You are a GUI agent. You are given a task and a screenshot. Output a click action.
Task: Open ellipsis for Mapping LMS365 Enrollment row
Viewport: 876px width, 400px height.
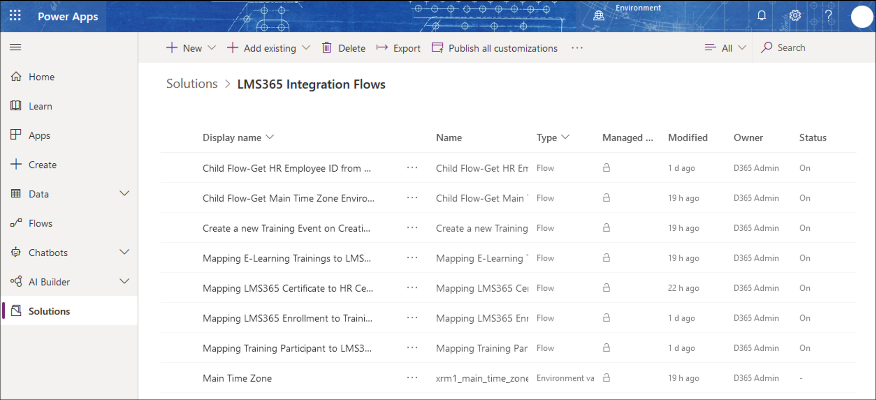coord(412,318)
